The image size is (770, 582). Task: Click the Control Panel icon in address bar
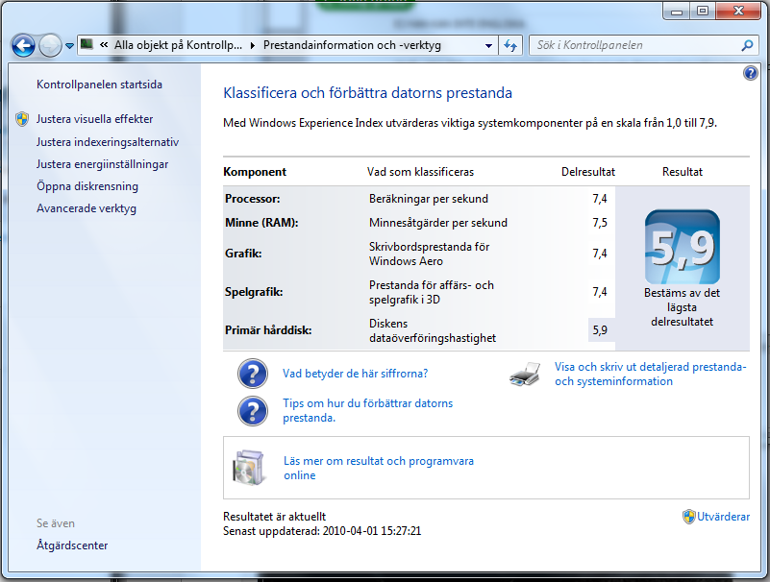coord(87,44)
